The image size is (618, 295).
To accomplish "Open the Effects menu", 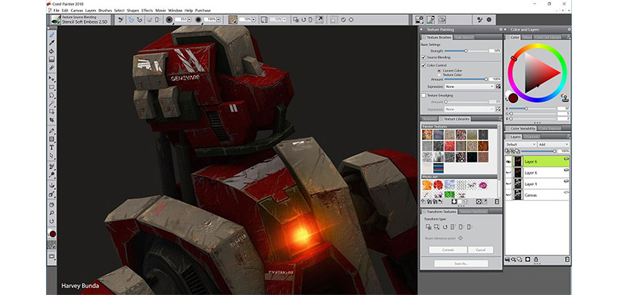I will tap(147, 10).
